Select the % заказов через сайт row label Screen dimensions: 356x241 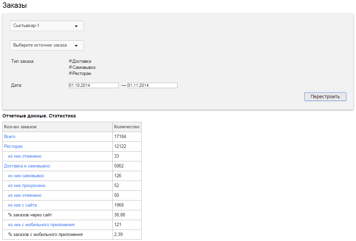tap(30, 215)
